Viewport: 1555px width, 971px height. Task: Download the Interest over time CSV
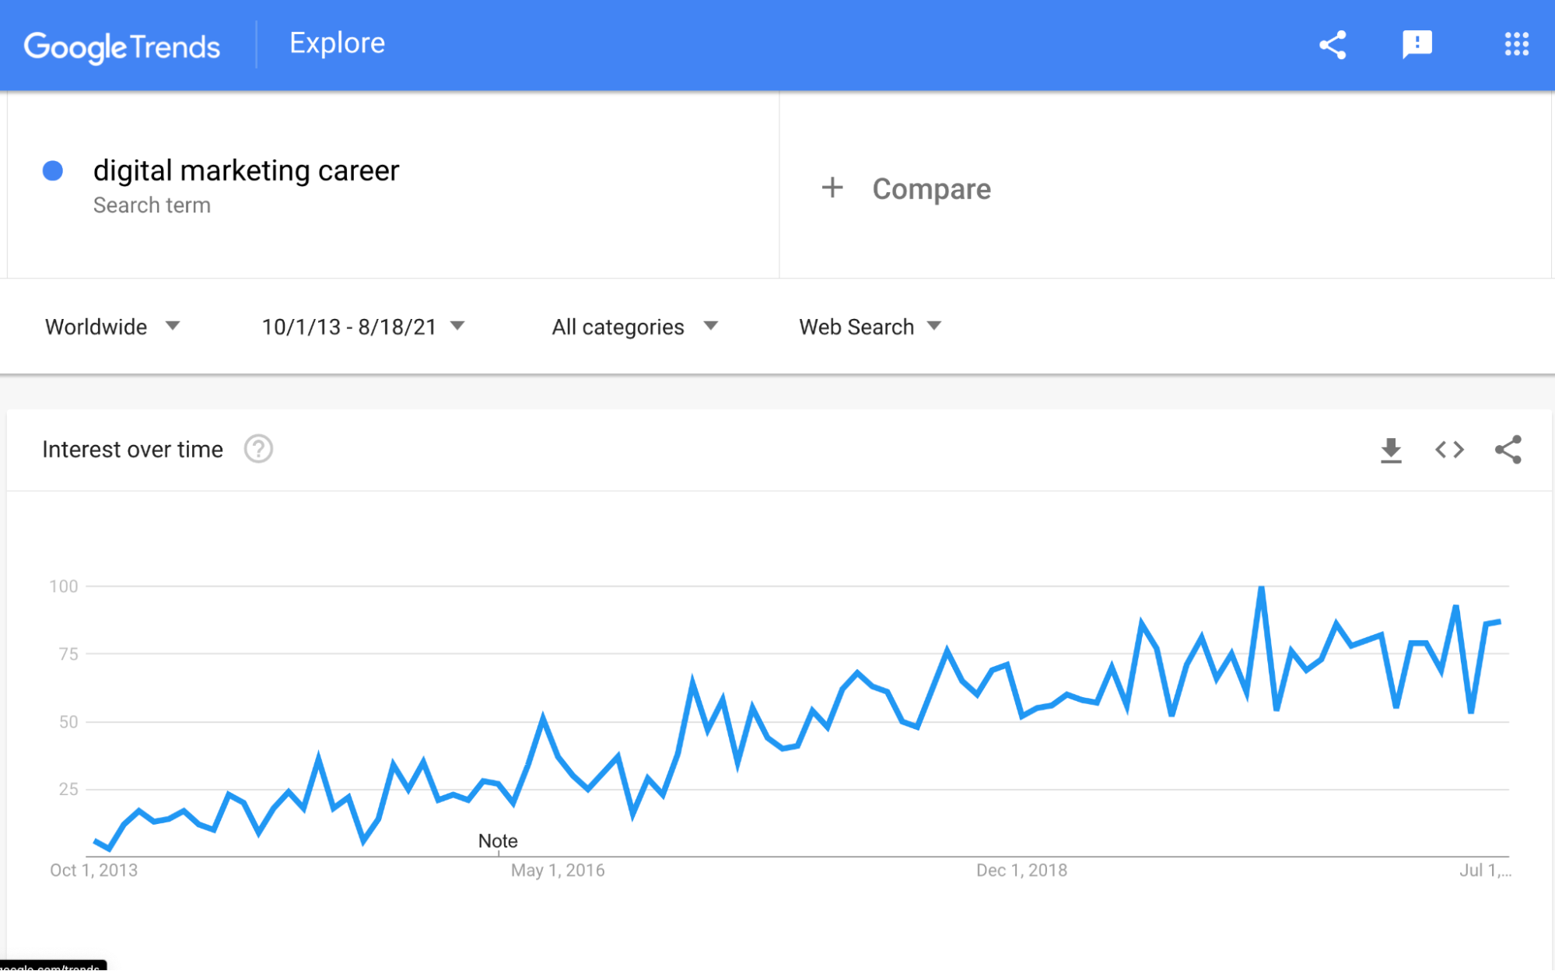point(1391,450)
